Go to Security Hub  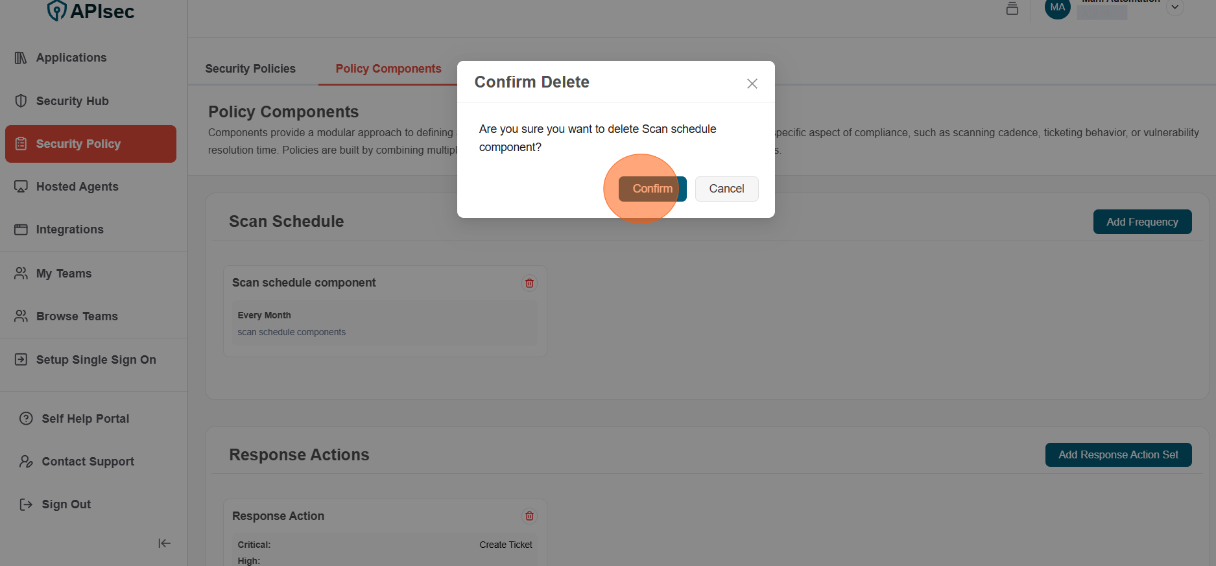tap(73, 101)
